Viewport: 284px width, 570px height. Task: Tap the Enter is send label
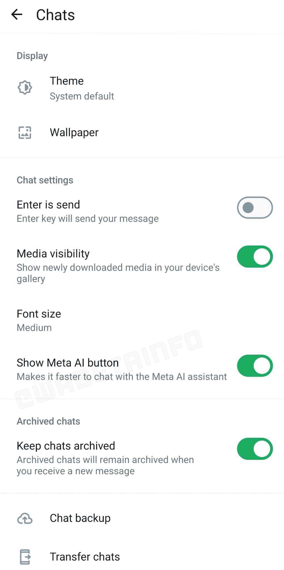(x=48, y=205)
